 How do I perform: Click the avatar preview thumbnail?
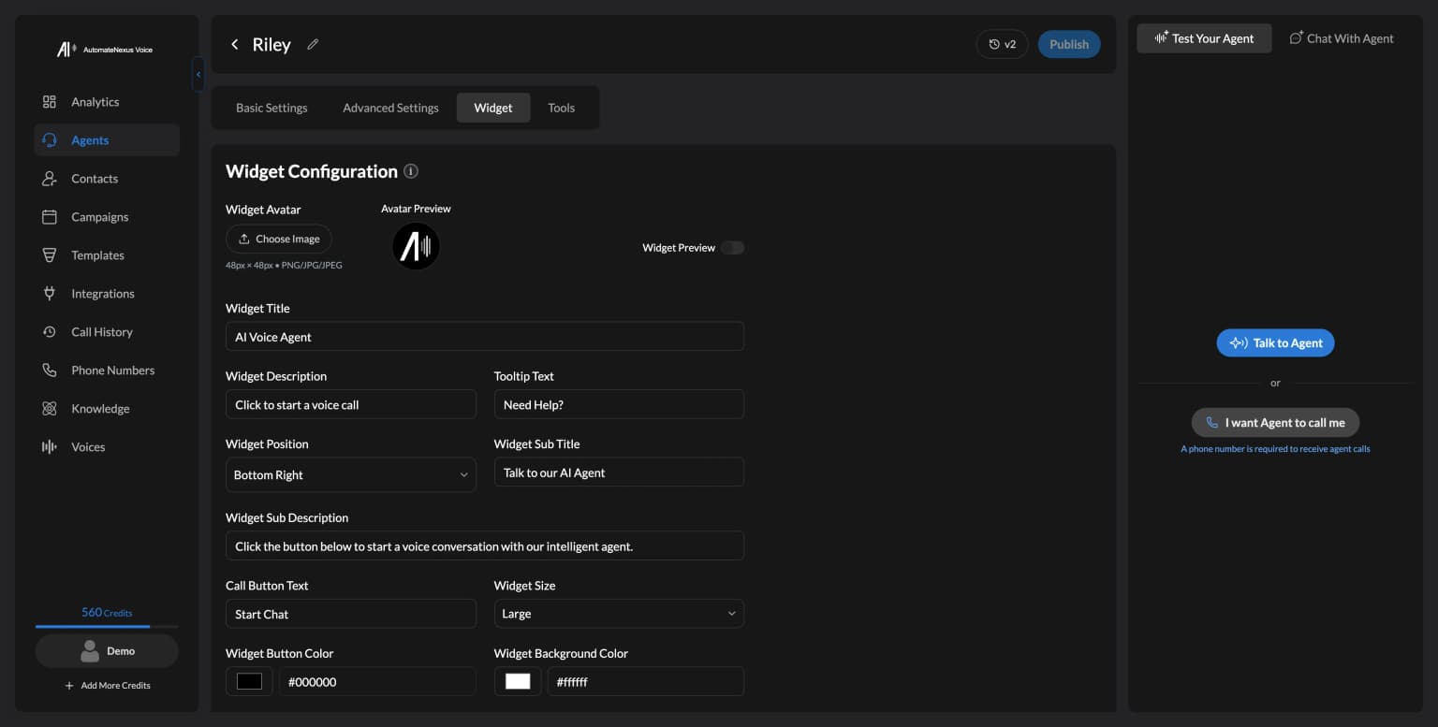(x=416, y=247)
